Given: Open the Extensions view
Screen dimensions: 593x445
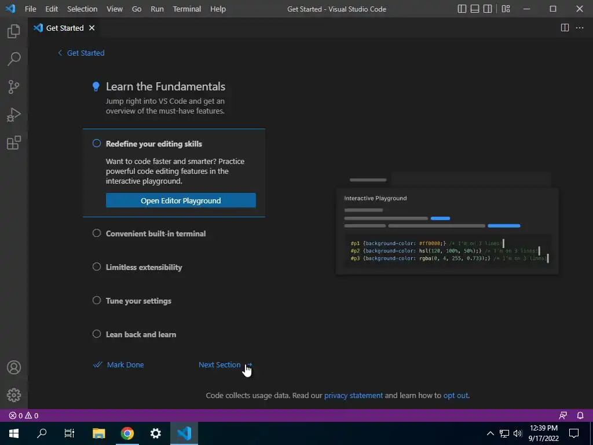Looking at the screenshot, I should pos(14,143).
